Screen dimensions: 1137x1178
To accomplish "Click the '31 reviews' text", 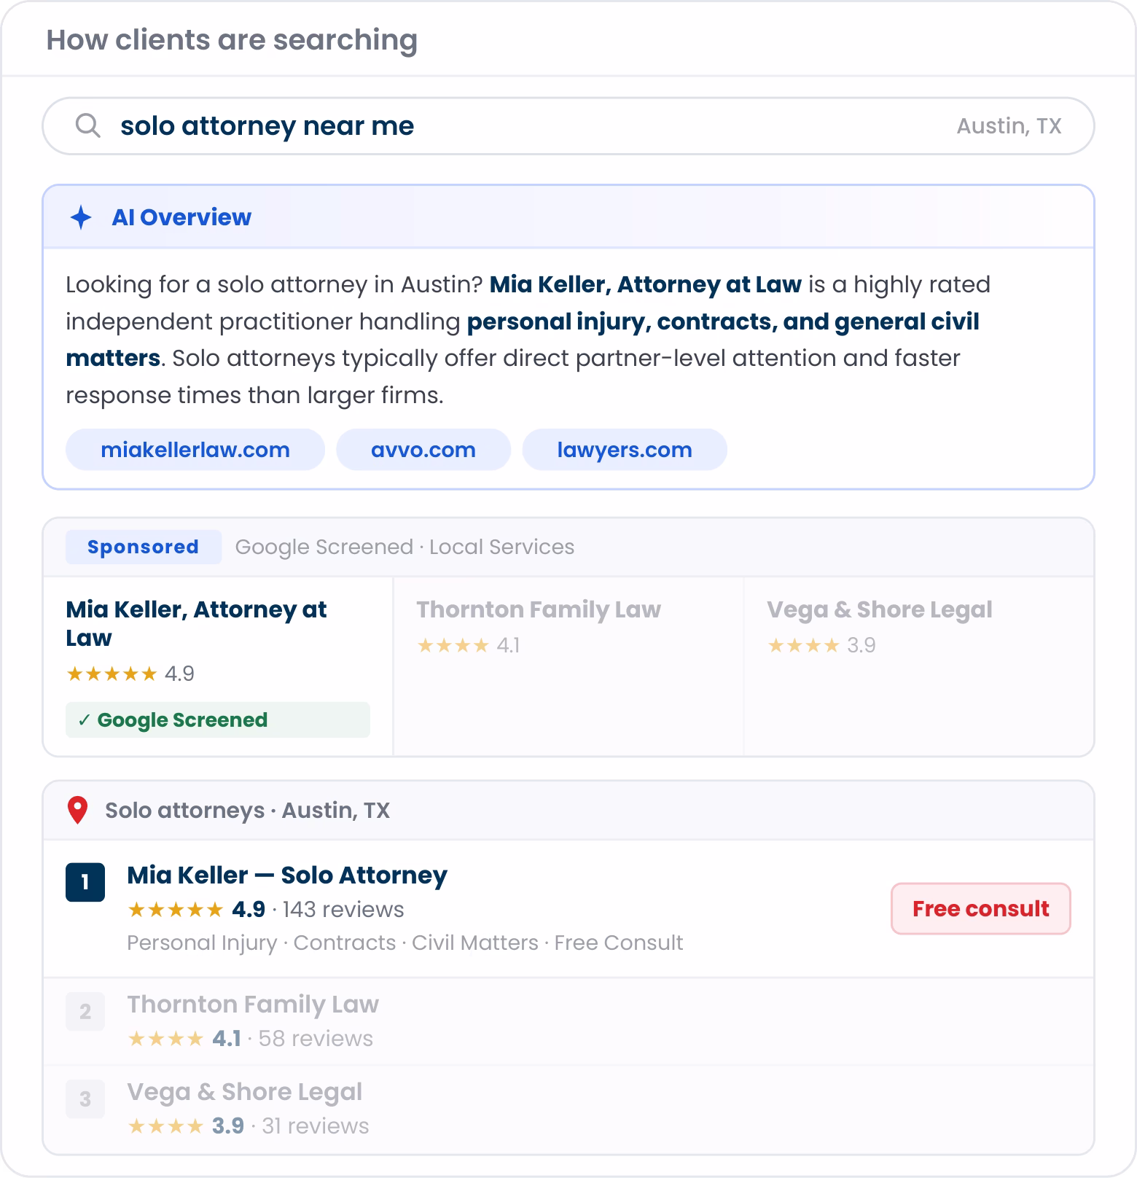I will 316,1126.
